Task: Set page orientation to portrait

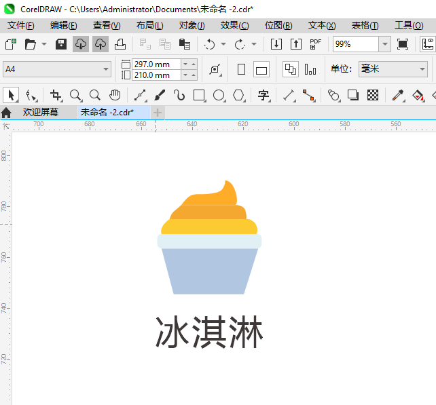Action: pyautogui.click(x=241, y=69)
